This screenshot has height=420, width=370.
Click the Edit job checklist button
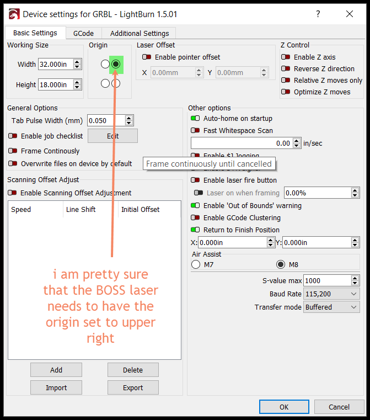point(112,136)
